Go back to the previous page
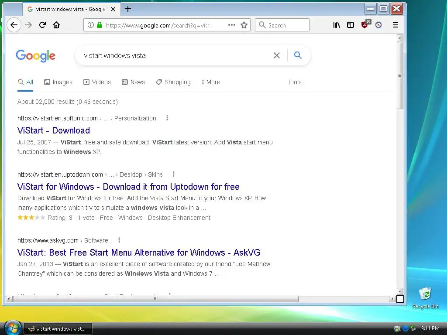Screen dimensions: 447x335 (14, 25)
